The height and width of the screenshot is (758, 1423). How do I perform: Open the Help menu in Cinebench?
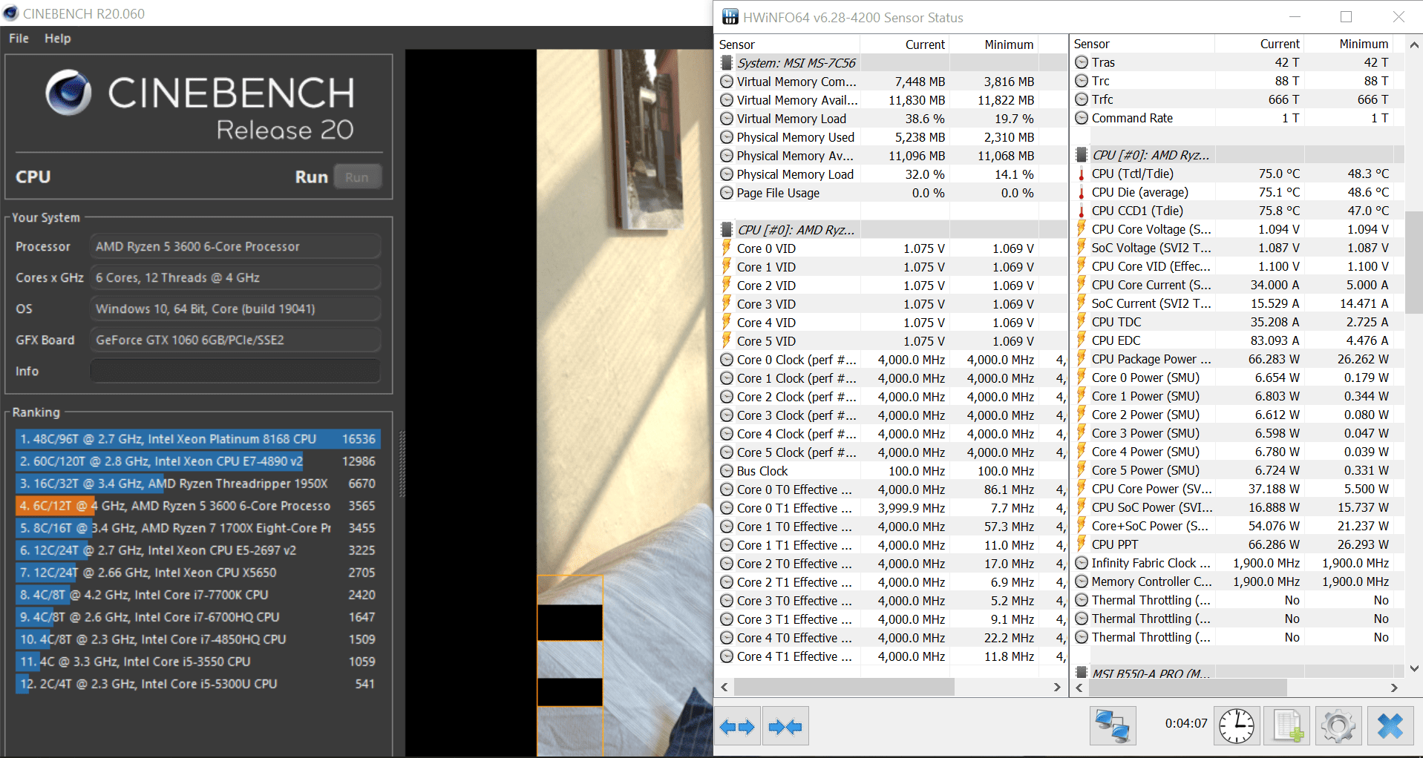coord(58,39)
